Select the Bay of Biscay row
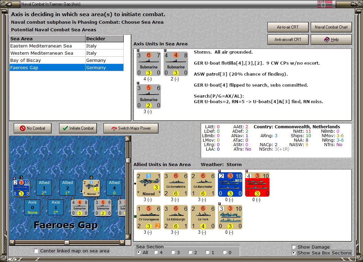This screenshot has width=363, height=262. coord(67,60)
